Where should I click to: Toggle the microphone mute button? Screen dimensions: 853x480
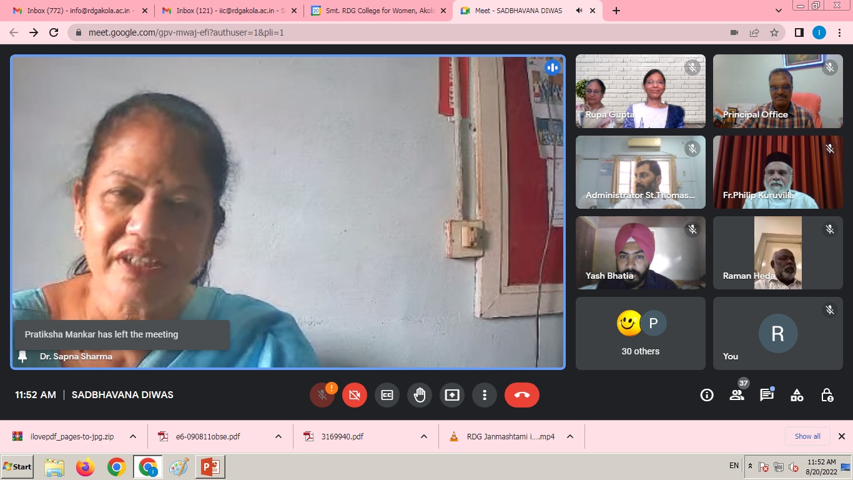[322, 395]
